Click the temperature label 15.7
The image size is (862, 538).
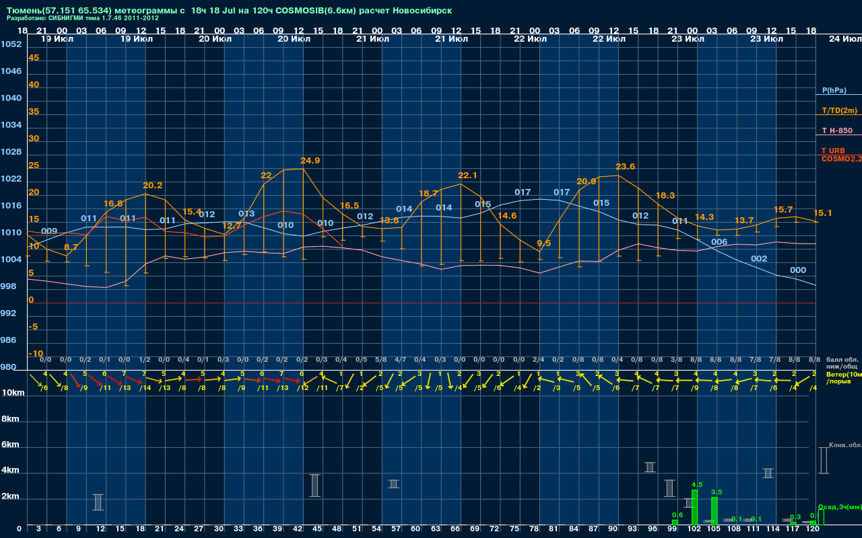click(783, 210)
